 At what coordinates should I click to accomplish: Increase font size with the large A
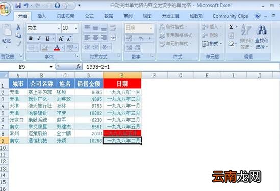click(x=61, y=38)
